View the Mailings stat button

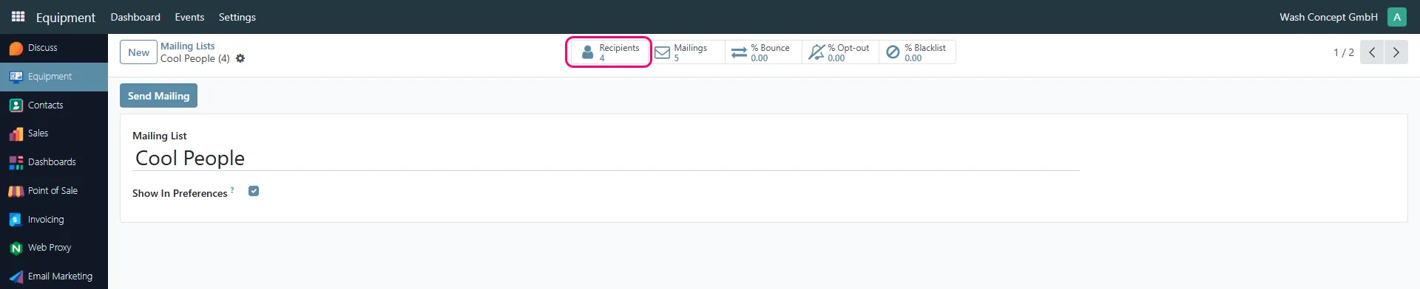686,52
